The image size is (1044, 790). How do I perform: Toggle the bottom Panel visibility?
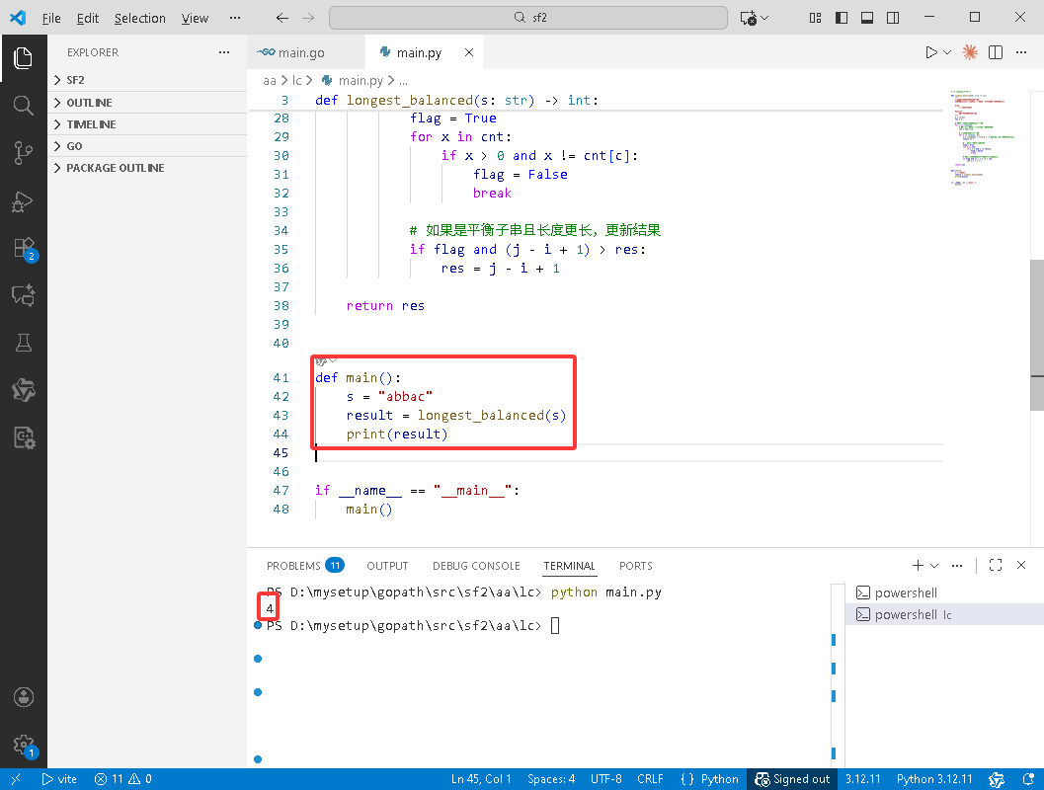click(x=867, y=18)
